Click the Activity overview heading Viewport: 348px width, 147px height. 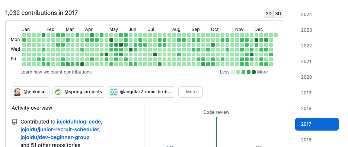32,108
